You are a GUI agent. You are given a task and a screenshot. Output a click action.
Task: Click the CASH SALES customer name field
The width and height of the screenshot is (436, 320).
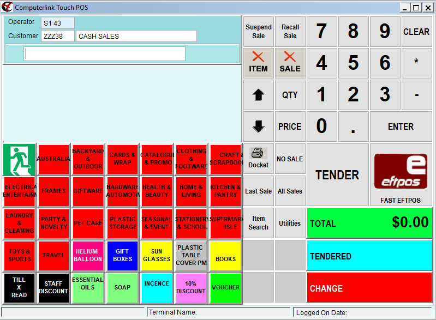click(136, 37)
